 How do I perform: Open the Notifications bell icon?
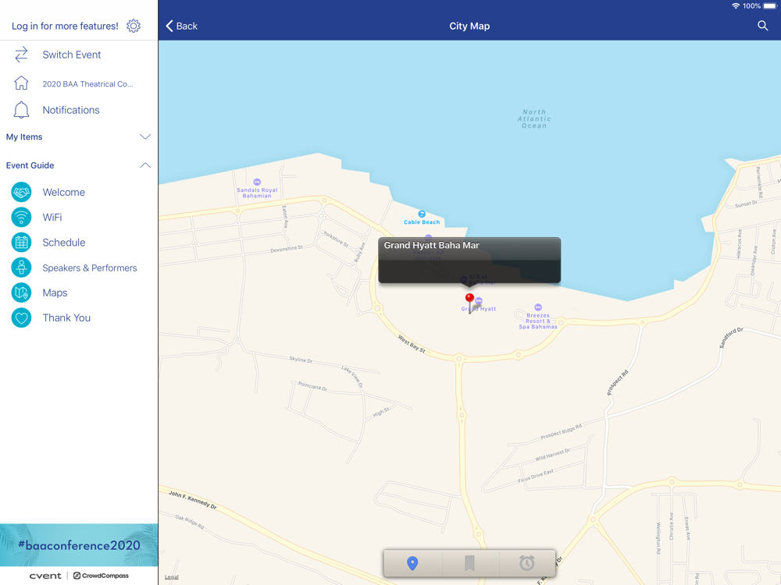coord(21,110)
